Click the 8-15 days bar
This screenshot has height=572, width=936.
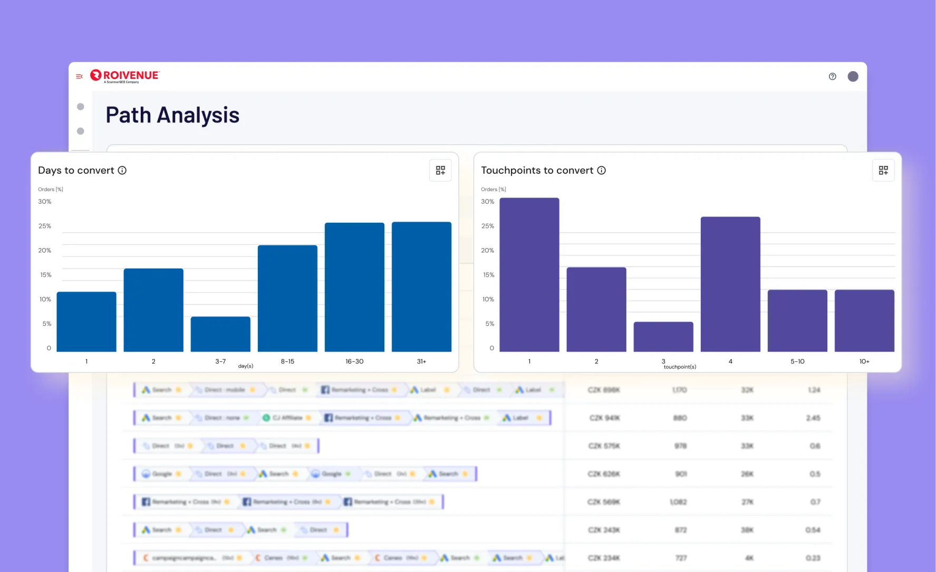(x=287, y=298)
